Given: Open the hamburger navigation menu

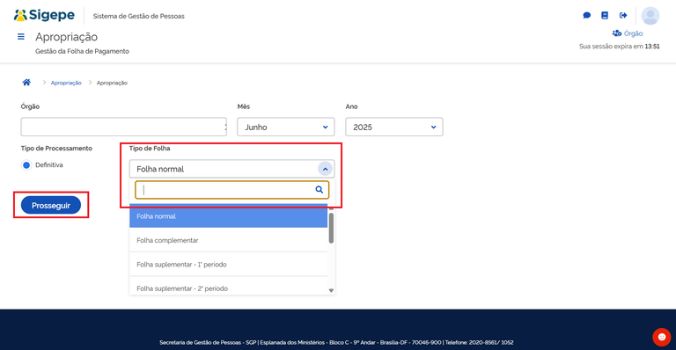Looking at the screenshot, I should [x=21, y=37].
